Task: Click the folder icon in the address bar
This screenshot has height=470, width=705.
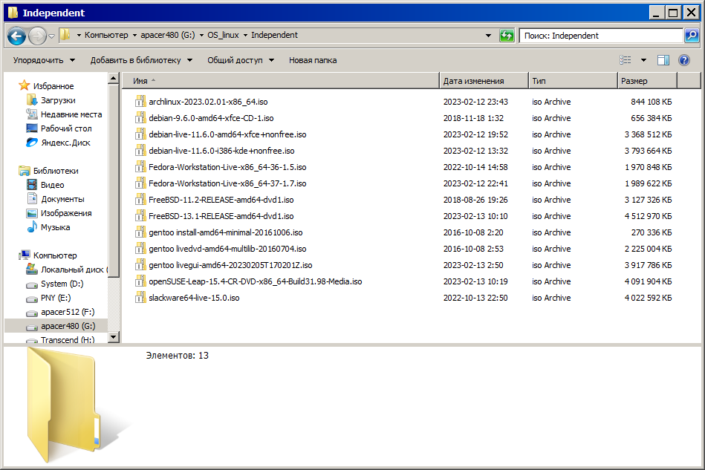Action: 65,35
